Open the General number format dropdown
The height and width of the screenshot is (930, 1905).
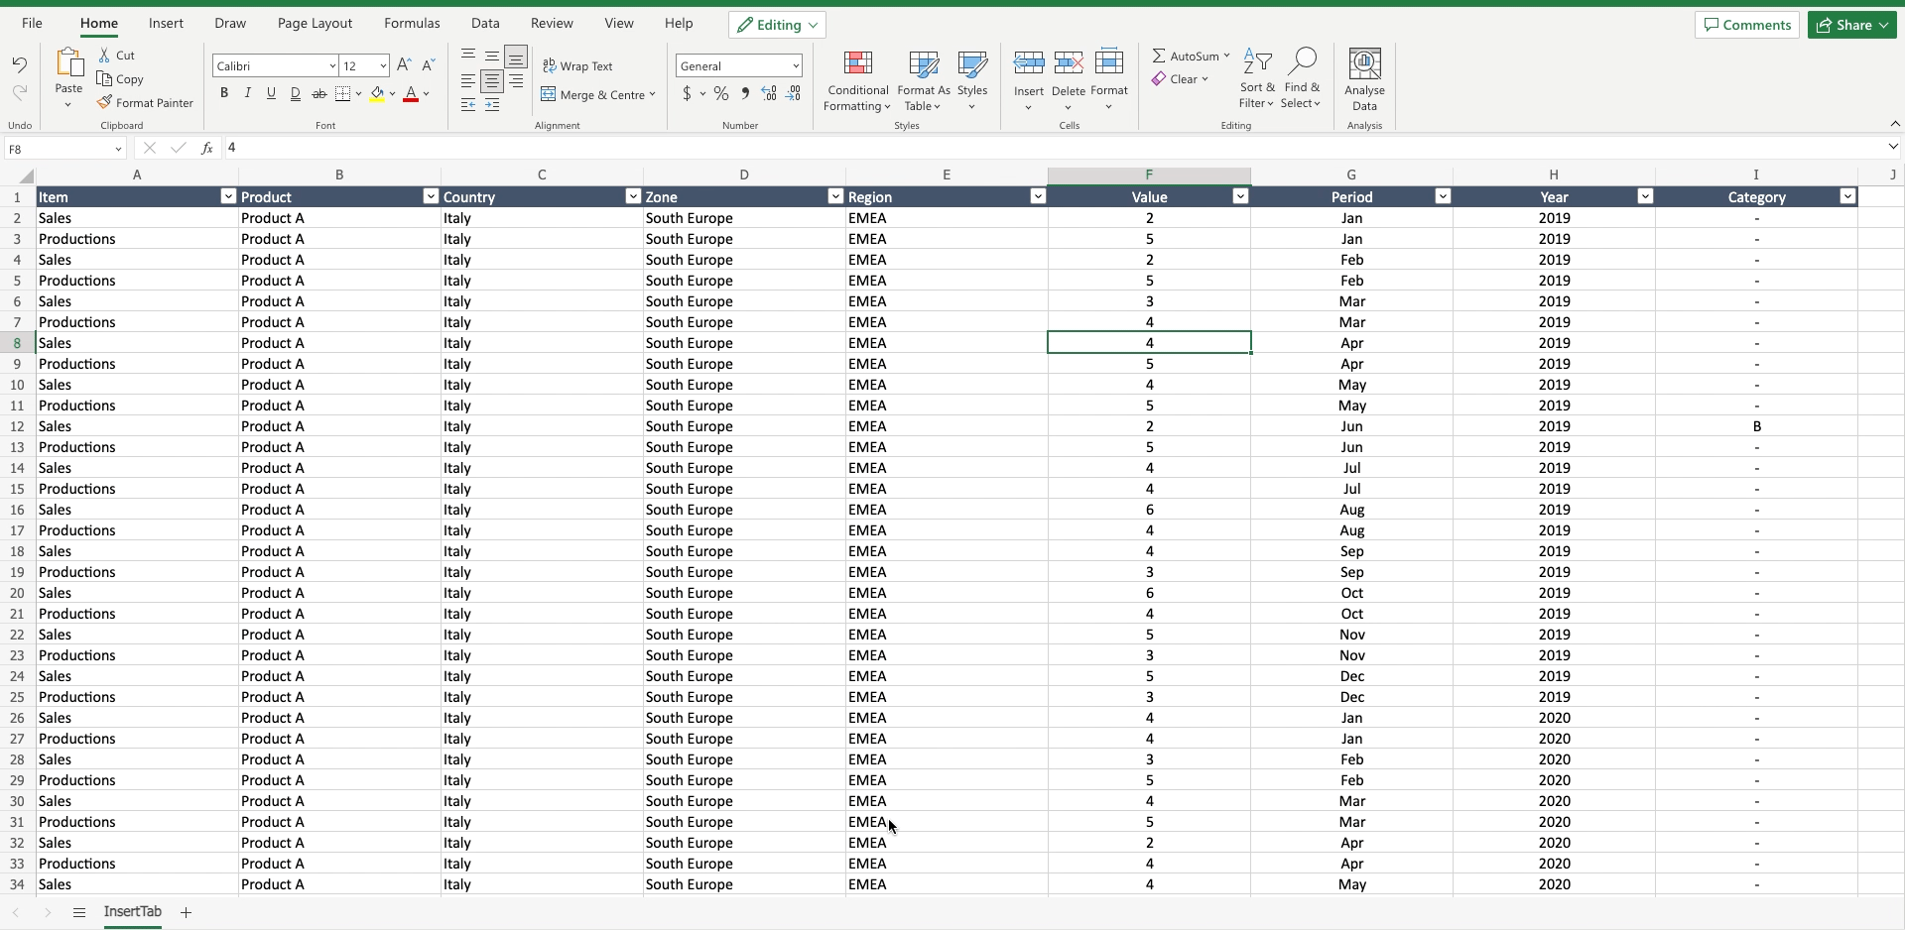(796, 66)
